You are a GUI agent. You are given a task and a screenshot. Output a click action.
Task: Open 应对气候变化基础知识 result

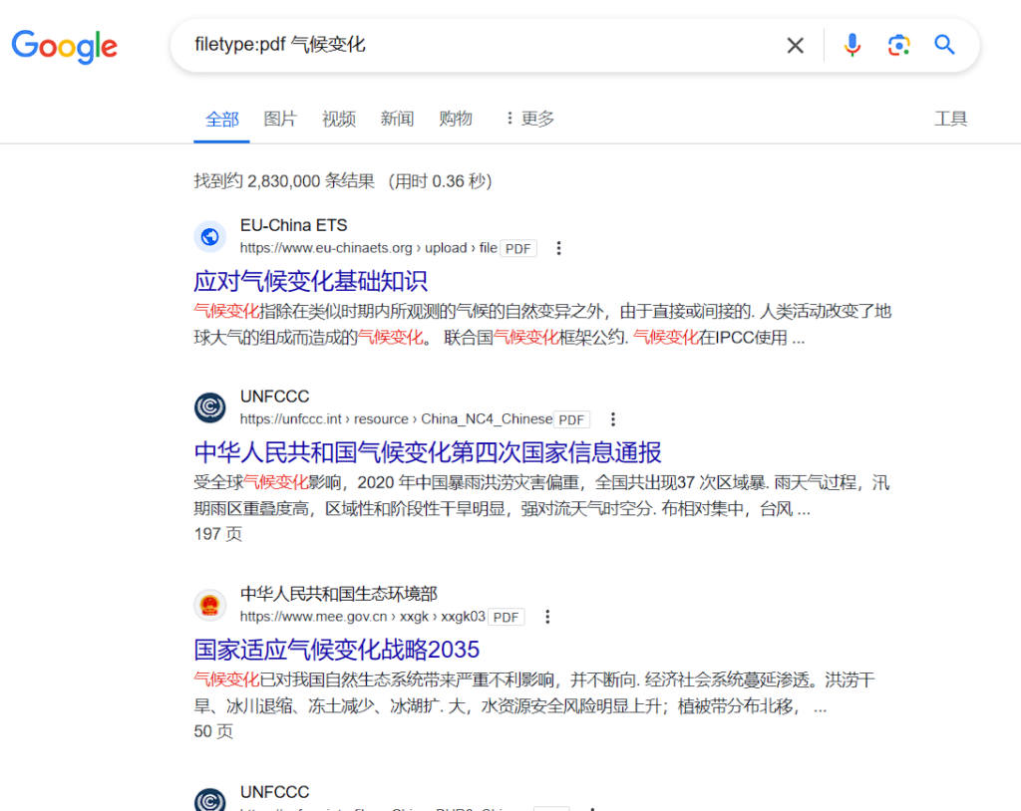[x=311, y=281]
